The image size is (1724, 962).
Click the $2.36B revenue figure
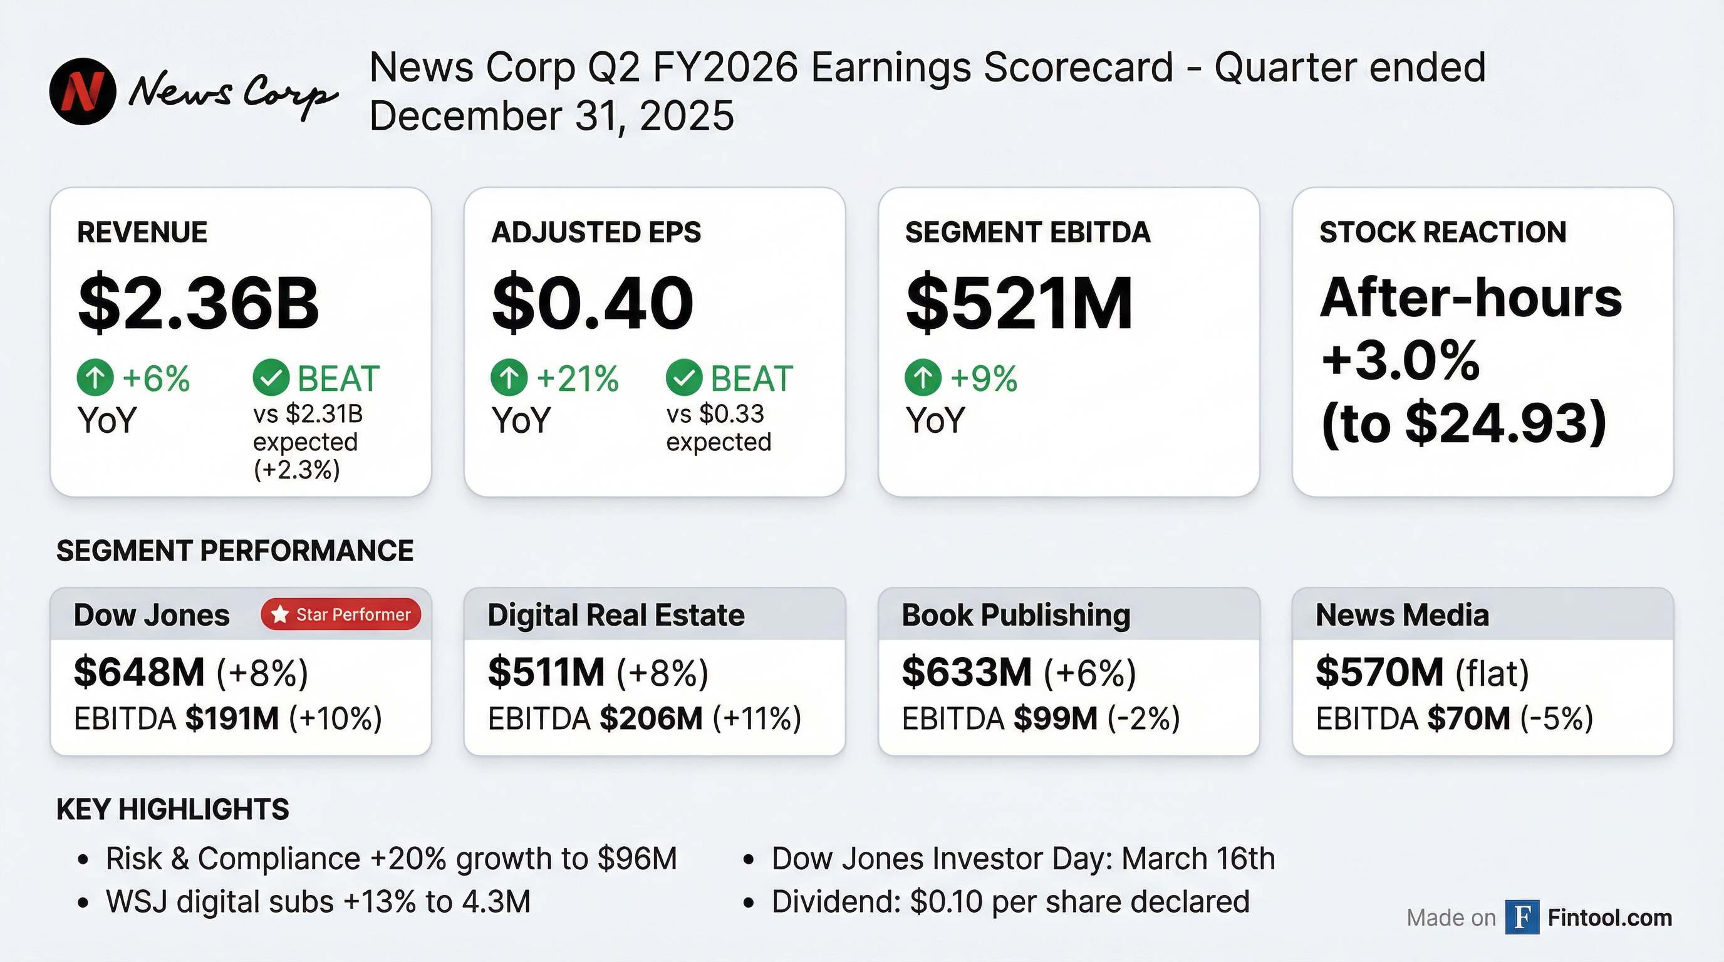199,303
